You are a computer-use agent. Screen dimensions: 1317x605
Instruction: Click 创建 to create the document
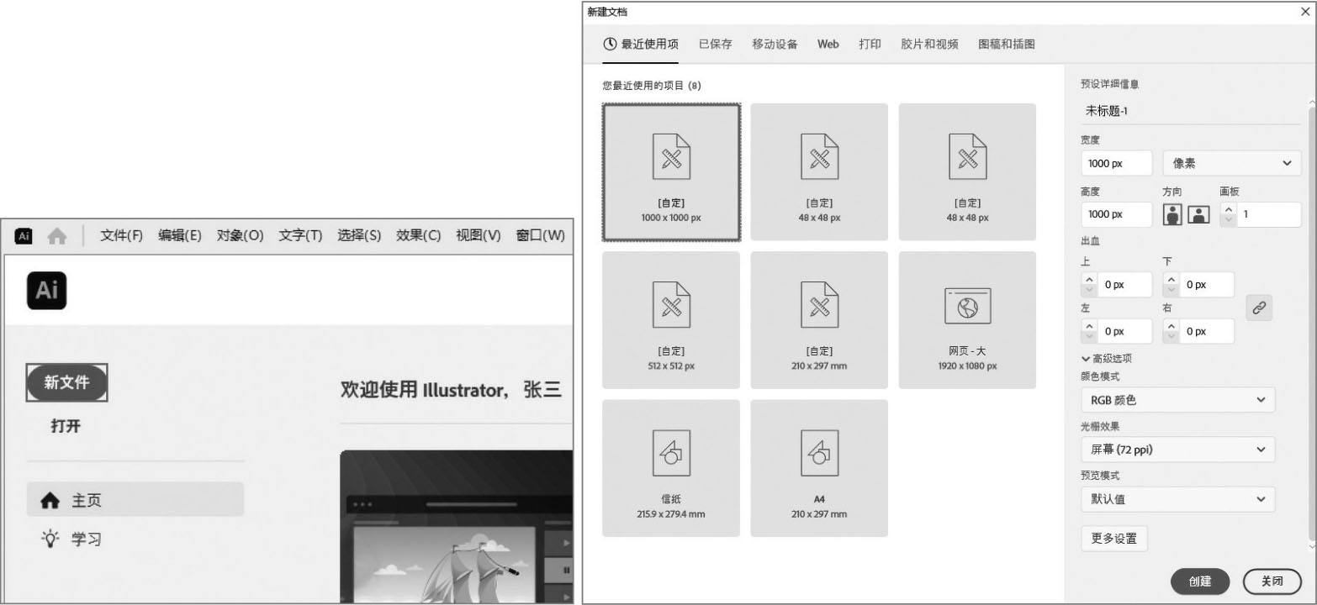pos(1200,581)
